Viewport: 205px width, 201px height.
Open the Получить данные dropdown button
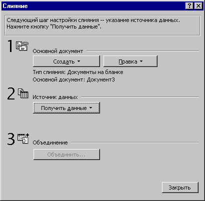click(66, 108)
